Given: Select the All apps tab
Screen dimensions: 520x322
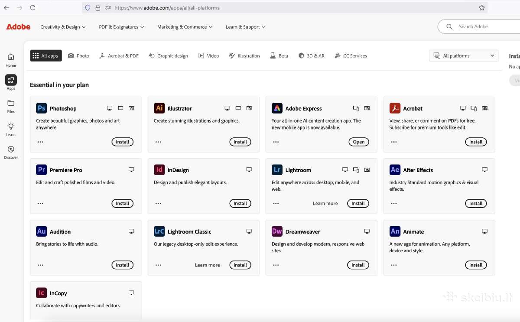Looking at the screenshot, I should pyautogui.click(x=46, y=56).
